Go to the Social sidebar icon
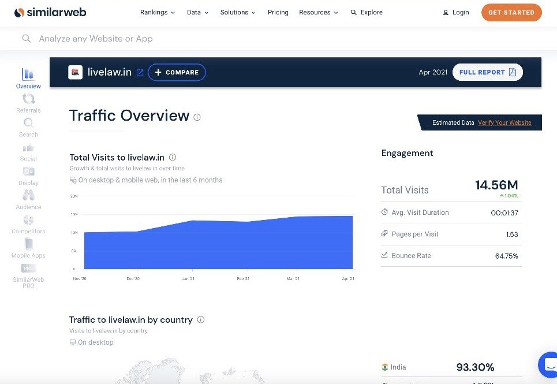Screen dimensions: 557x384 pos(28,148)
